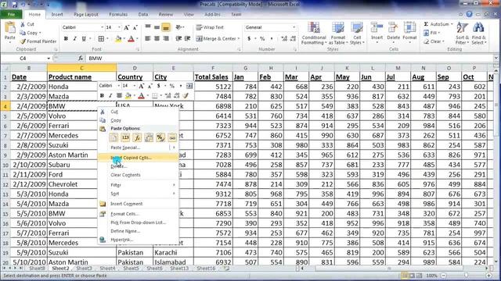
Task: Expand the Merge & Center dropdown arrow
Action: (239, 39)
